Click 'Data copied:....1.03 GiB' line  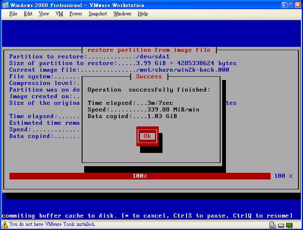click(x=132, y=116)
